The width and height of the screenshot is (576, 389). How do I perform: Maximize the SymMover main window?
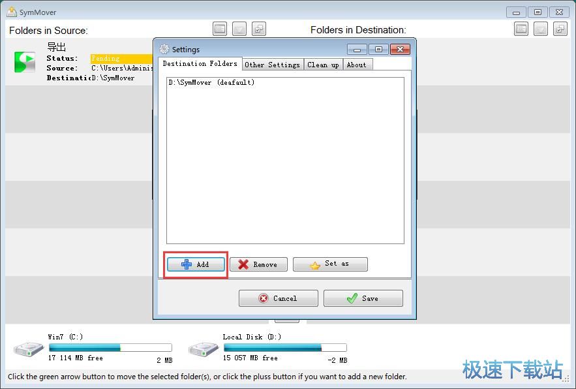538,12
